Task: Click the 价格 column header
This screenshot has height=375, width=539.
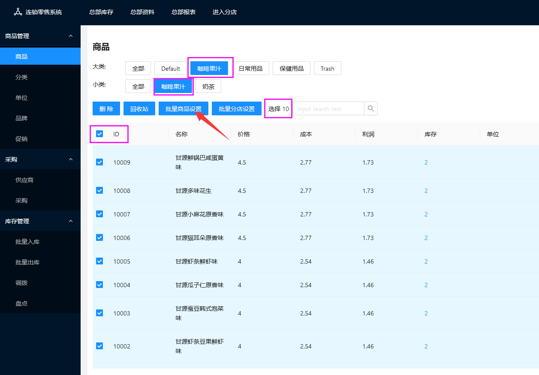Action: [244, 134]
